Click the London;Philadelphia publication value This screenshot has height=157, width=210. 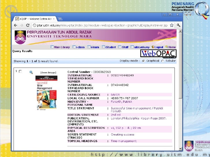(x=138, y=118)
